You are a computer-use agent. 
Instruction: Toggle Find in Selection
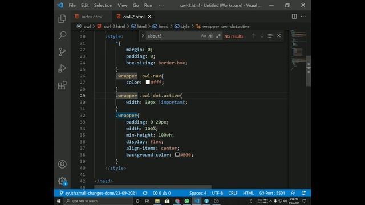[270, 36]
